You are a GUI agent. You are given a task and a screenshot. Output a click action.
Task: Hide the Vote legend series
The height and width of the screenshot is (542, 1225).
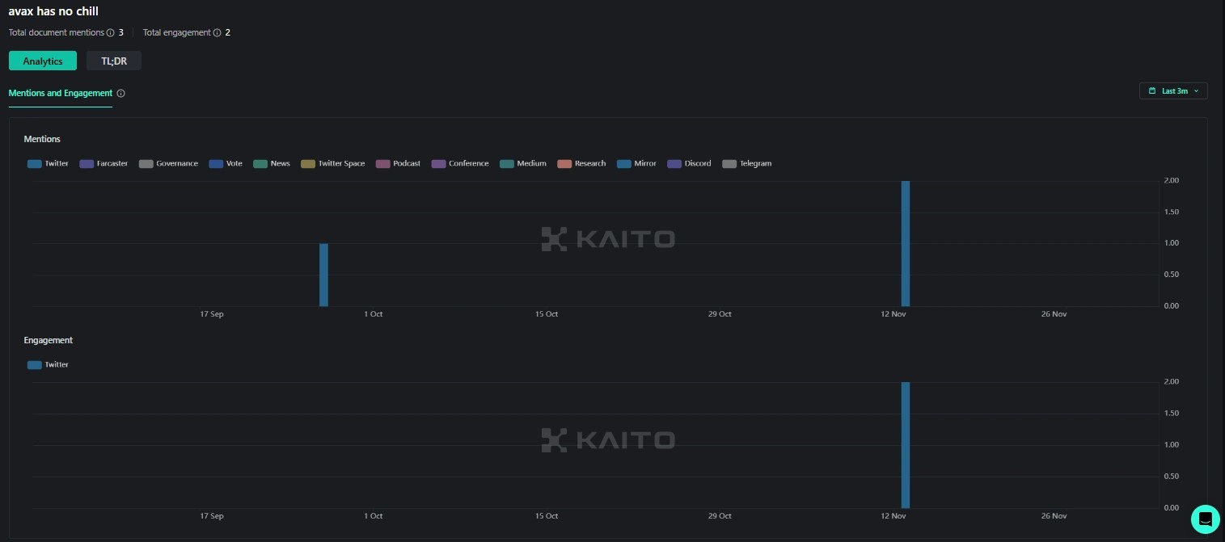[x=226, y=164]
